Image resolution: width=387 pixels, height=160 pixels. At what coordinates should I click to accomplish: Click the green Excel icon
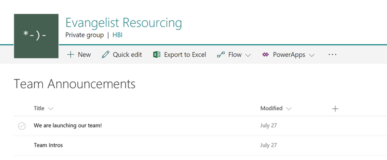click(157, 55)
